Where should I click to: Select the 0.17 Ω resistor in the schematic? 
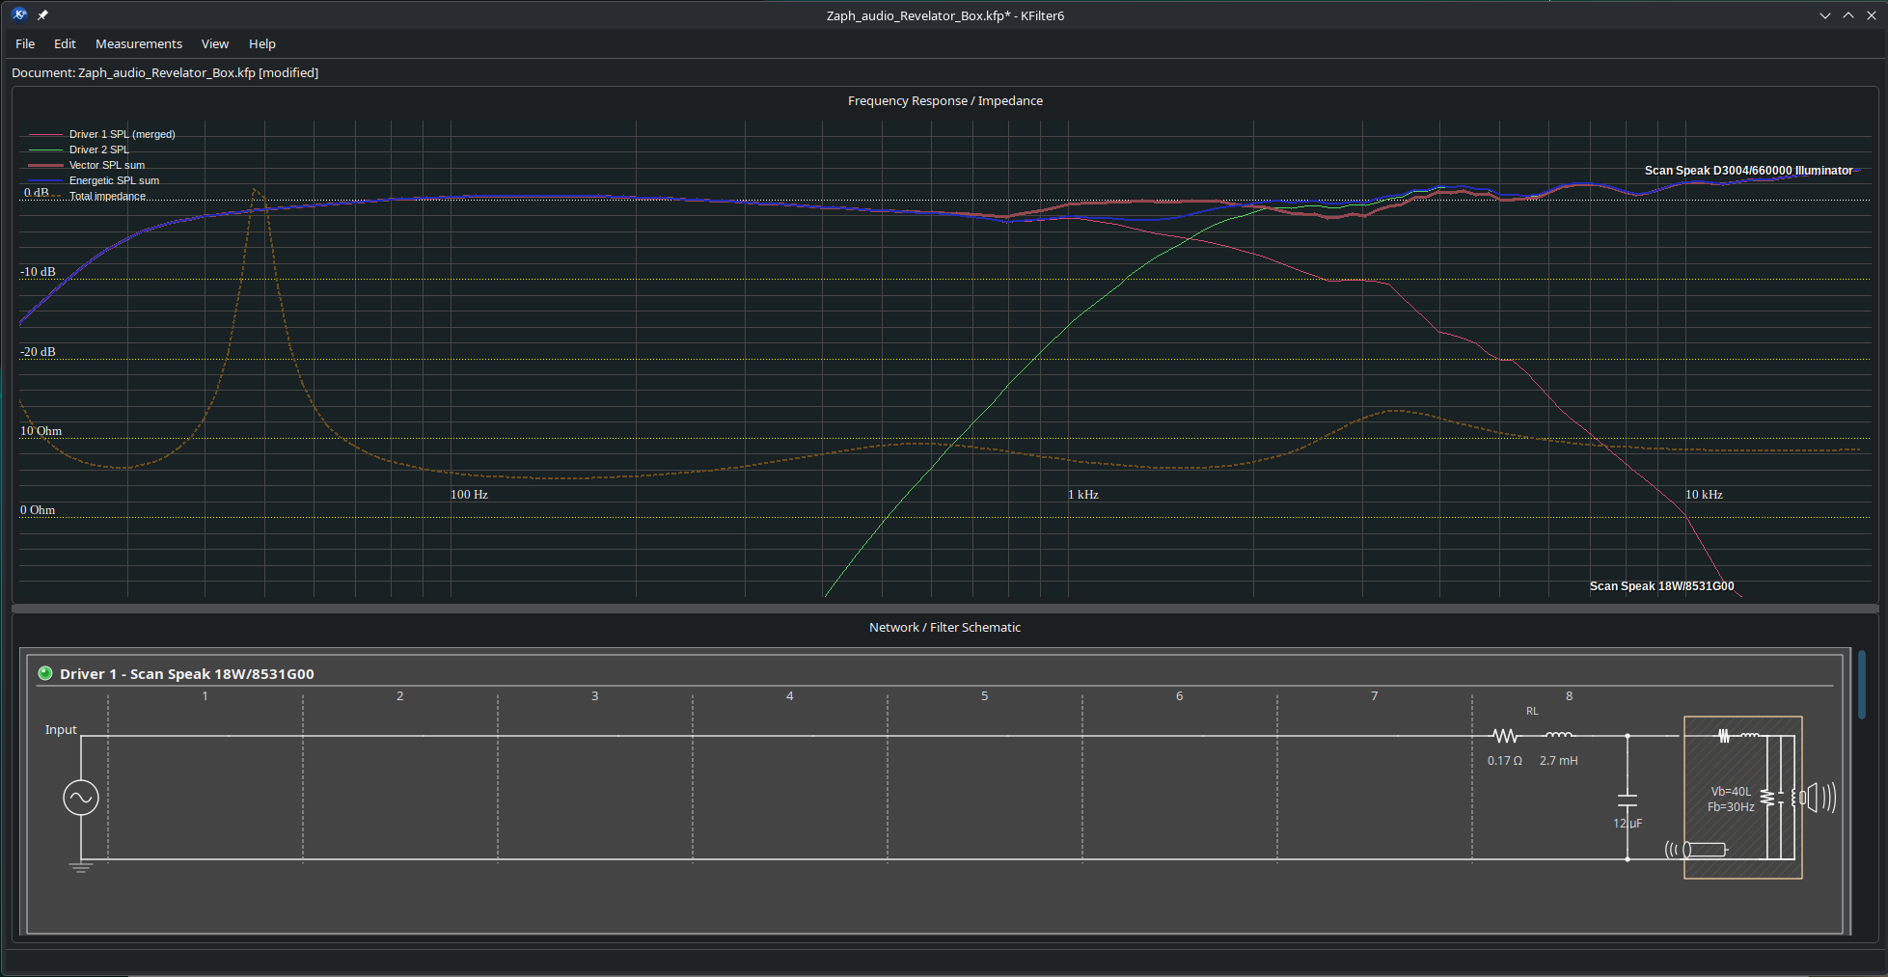[x=1505, y=736]
